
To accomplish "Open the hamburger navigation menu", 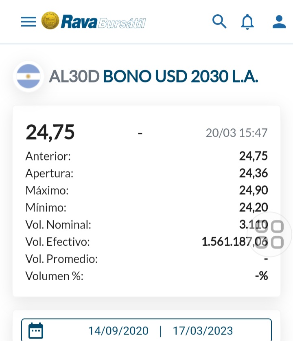I will tap(28, 22).
